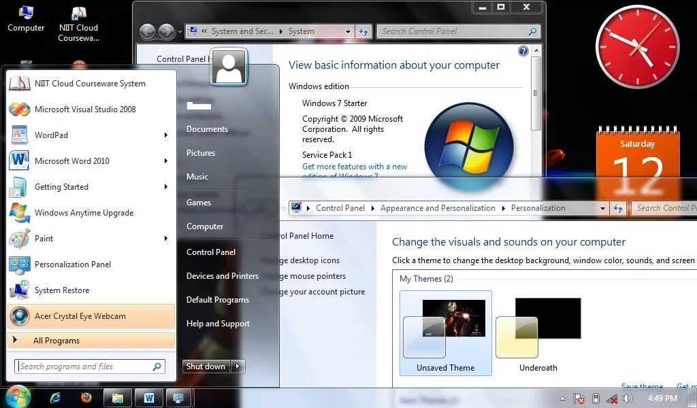Open NIIT Cloud Courseware System in Start menu
The height and width of the screenshot is (408, 697).
pos(91,84)
